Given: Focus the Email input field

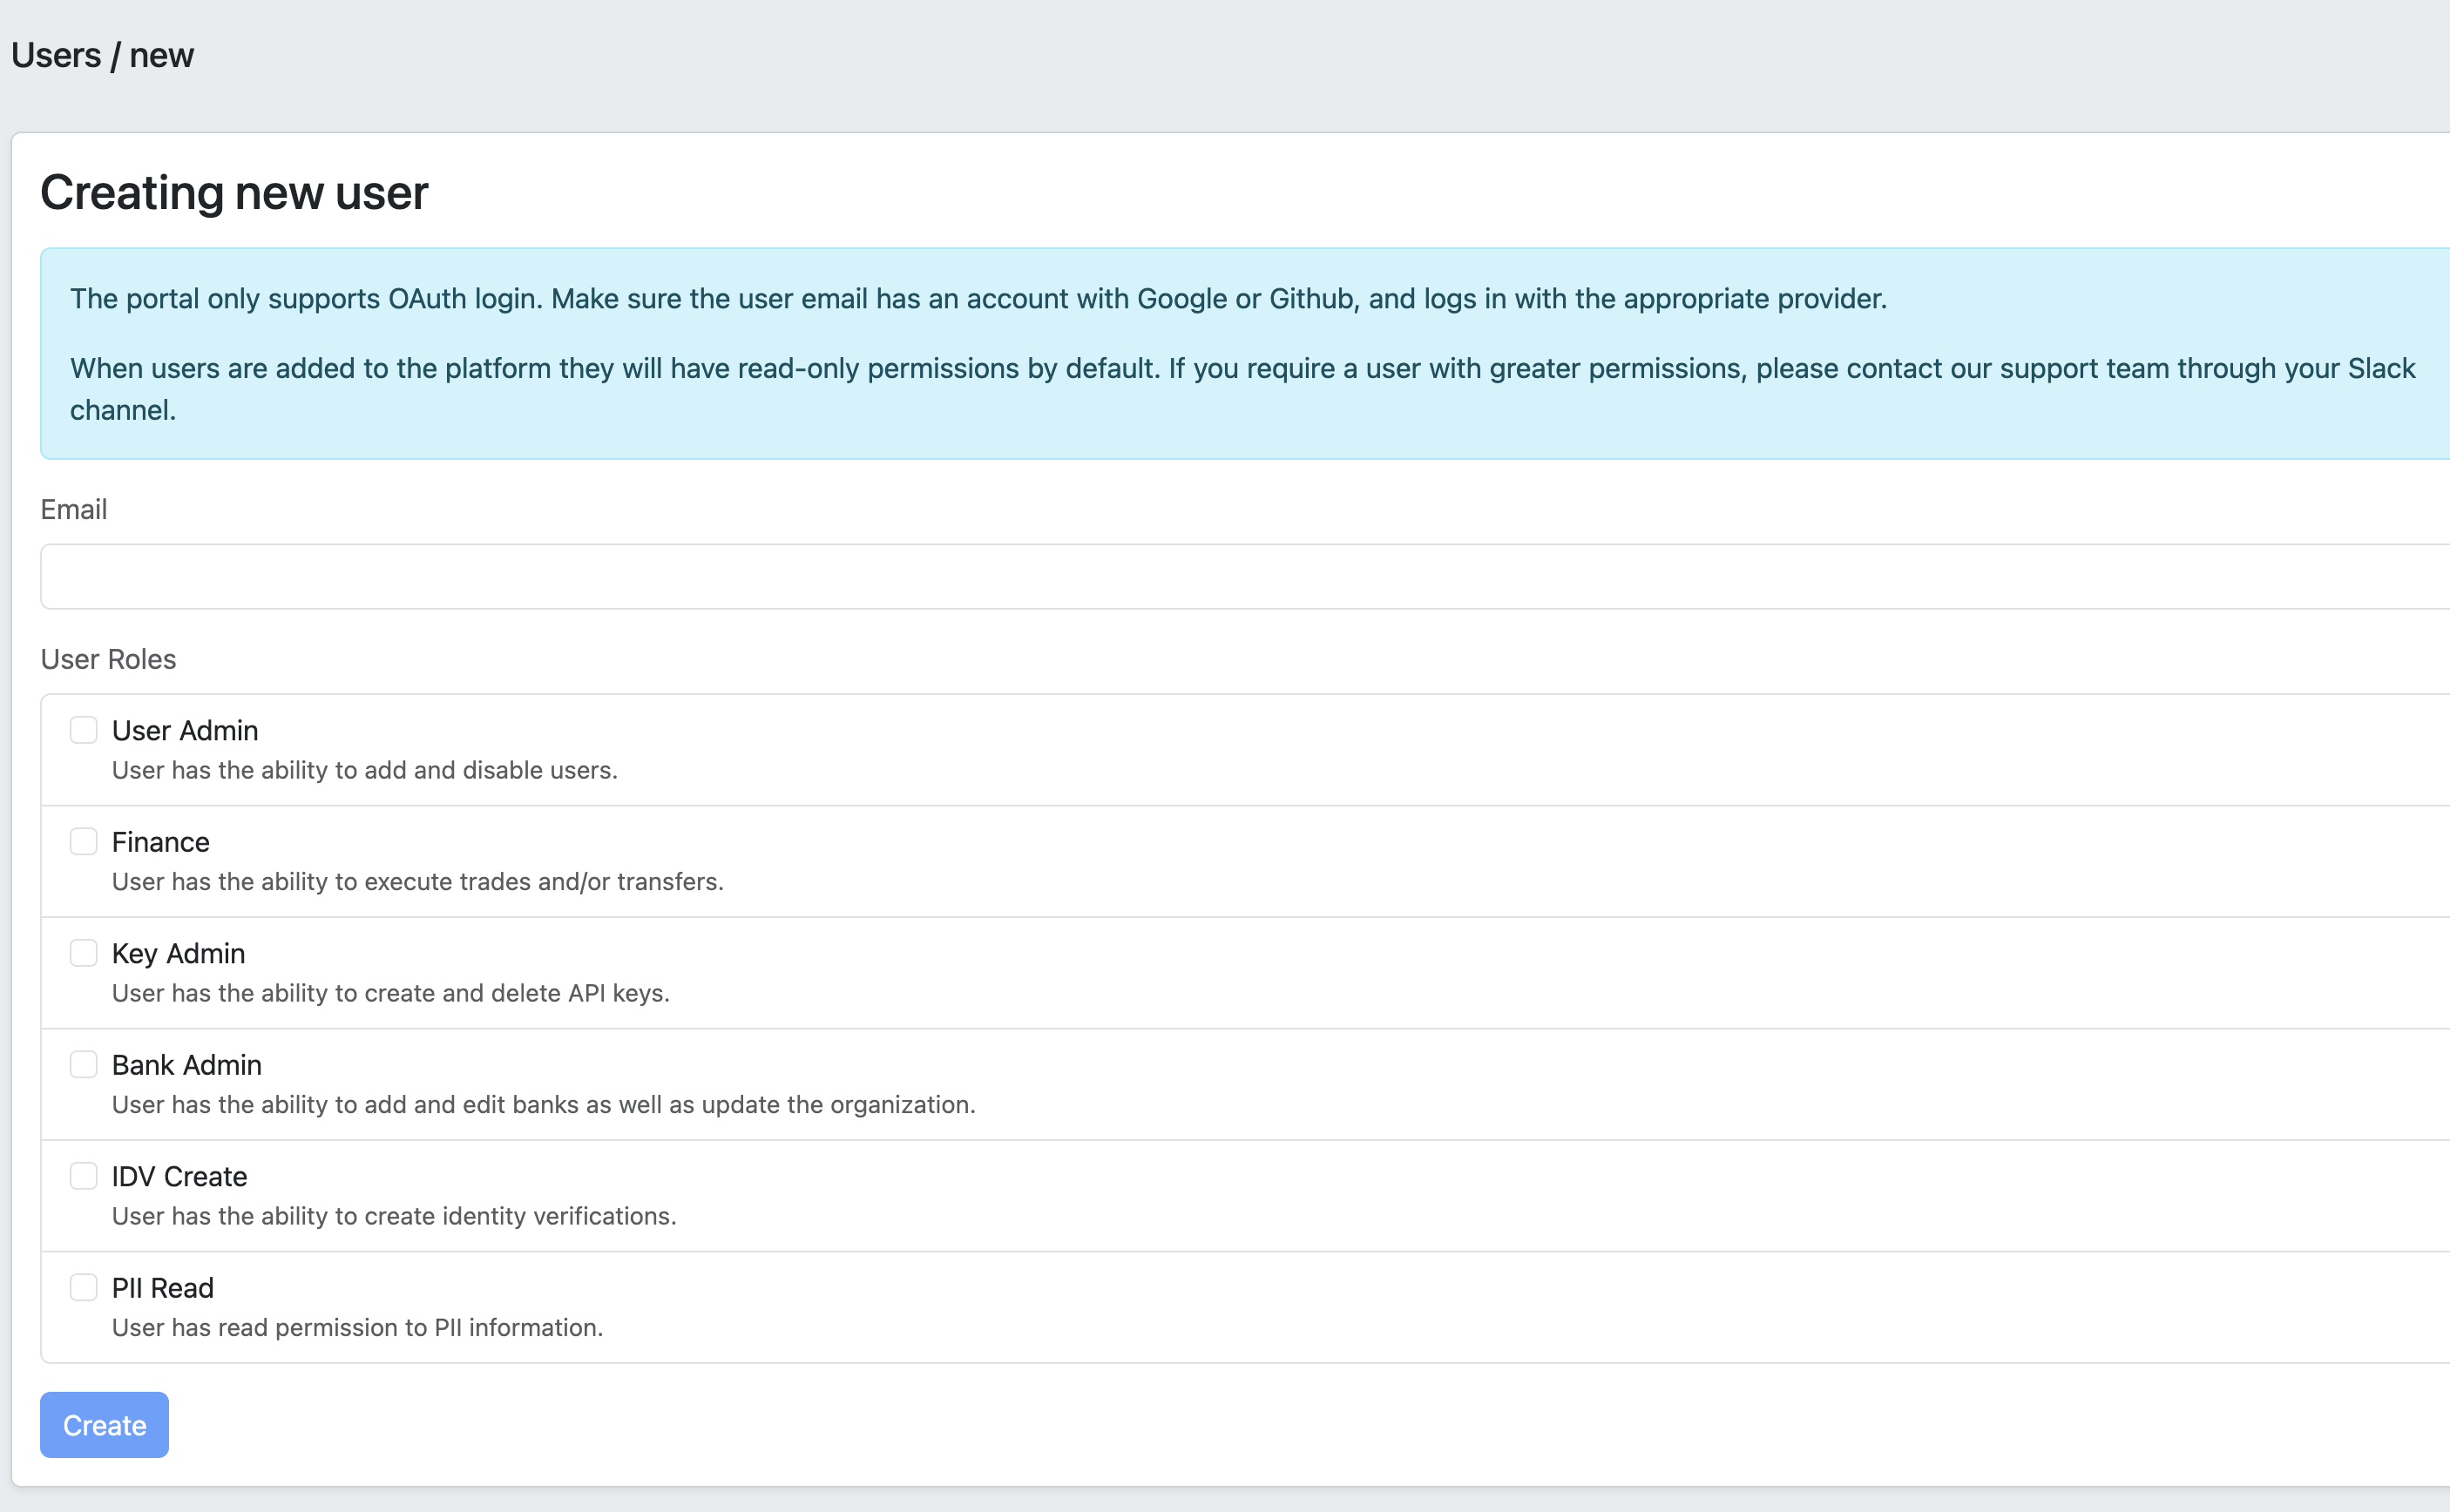Looking at the screenshot, I should pyautogui.click(x=1244, y=576).
